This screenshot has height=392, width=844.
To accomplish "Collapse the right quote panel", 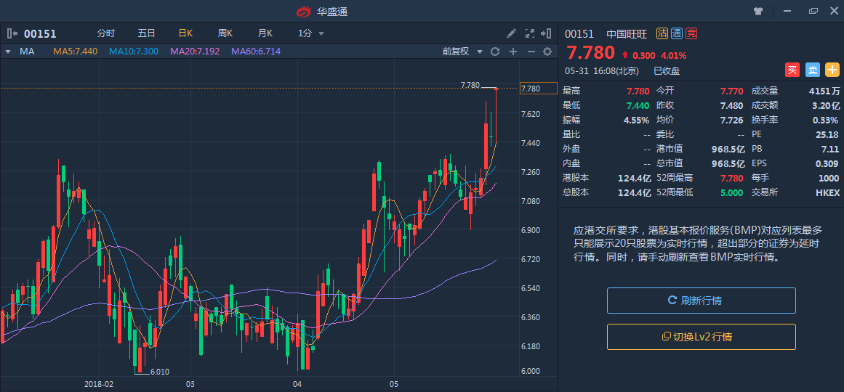I will click(x=547, y=33).
